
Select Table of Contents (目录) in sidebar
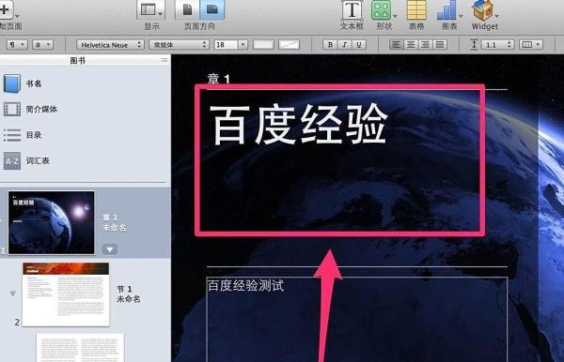pyautogui.click(x=34, y=135)
